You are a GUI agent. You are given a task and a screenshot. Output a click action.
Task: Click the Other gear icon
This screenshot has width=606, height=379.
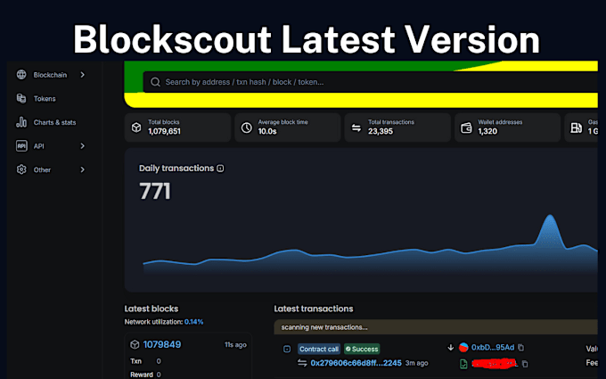click(21, 169)
